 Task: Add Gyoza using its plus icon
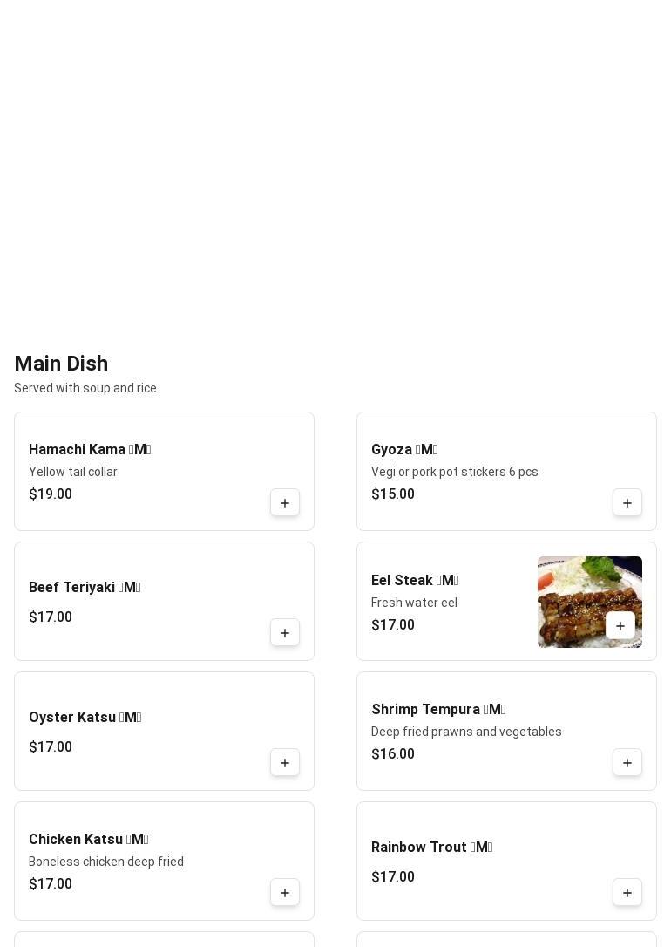click(627, 502)
